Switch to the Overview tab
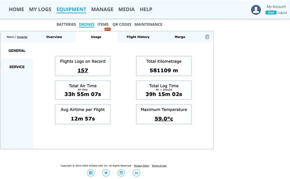Image resolution: width=290 pixels, height=179 pixels. (x=54, y=37)
